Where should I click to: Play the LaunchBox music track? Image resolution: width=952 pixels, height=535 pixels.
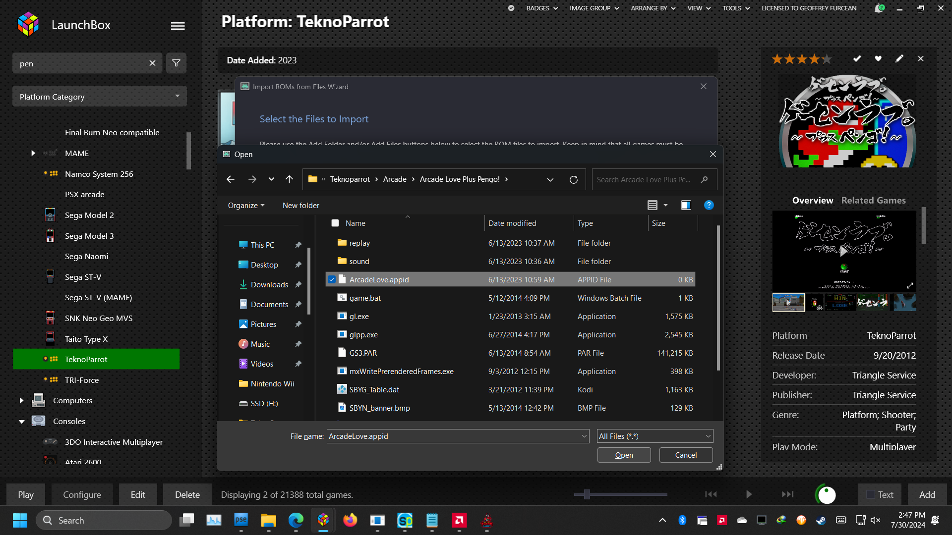749,494
